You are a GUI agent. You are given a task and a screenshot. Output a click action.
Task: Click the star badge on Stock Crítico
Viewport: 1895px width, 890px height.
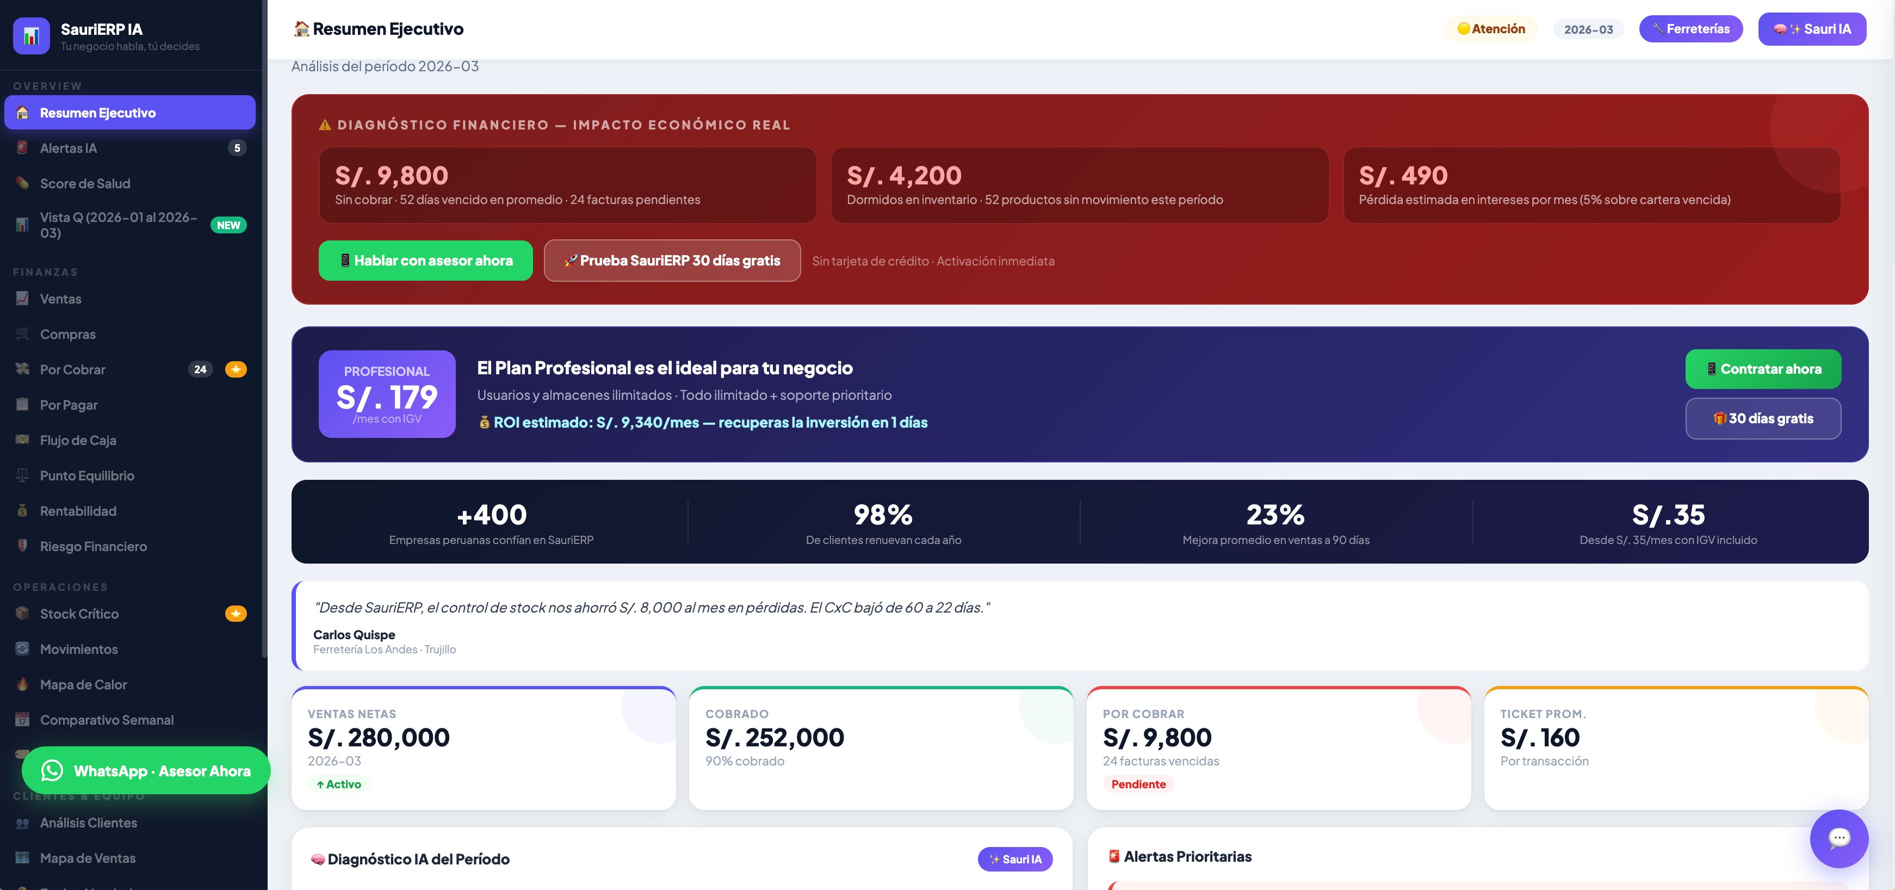[x=236, y=614]
